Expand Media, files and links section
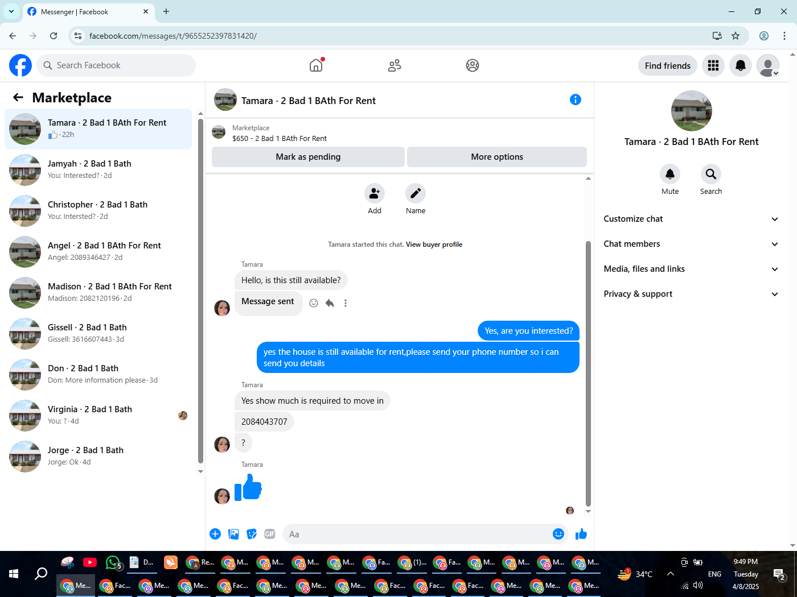Image resolution: width=797 pixels, height=597 pixels. (691, 269)
